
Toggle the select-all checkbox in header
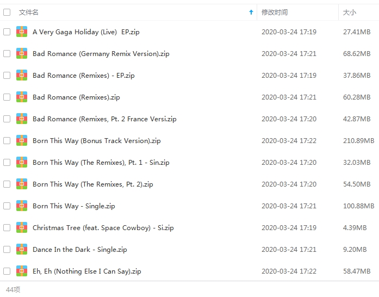(x=7, y=12)
